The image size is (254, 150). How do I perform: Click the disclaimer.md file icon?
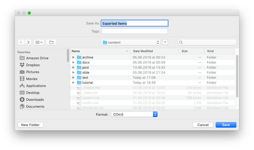pyautogui.click(x=79, y=108)
